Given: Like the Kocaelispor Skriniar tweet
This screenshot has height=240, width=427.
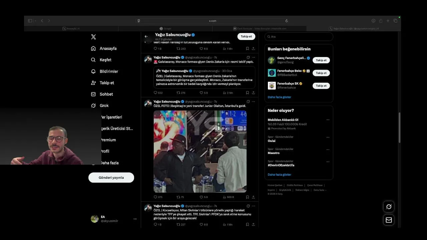Looking at the screenshot, I should 203,225.
